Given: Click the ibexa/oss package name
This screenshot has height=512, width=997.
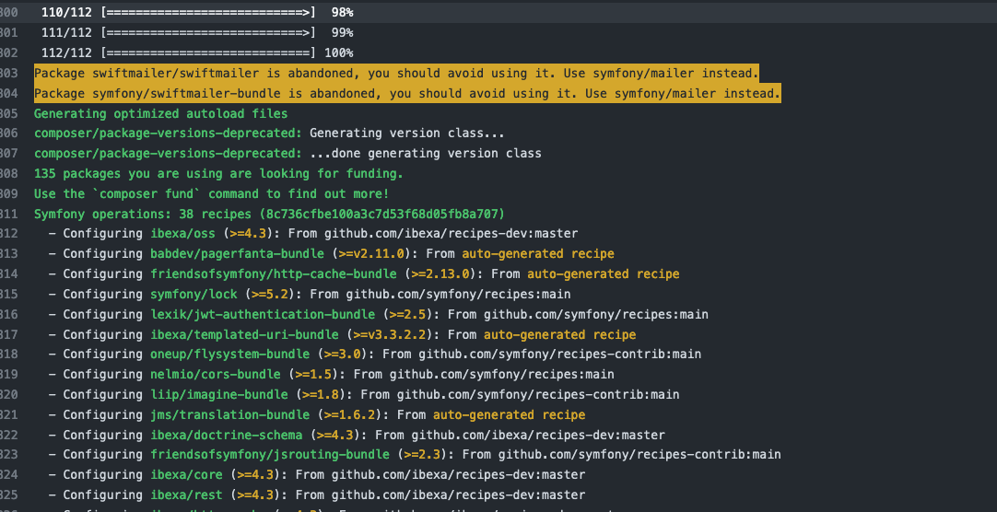Looking at the screenshot, I should (x=183, y=234).
